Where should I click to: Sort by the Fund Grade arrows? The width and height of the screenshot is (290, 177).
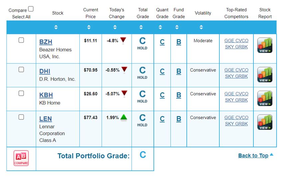(177, 27)
